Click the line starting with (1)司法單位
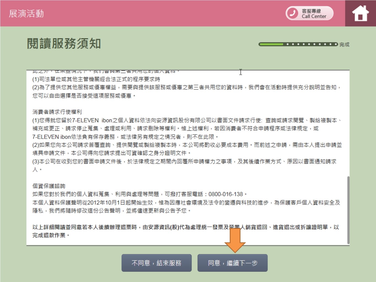The width and height of the screenshot is (376, 282). pyautogui.click(x=96, y=79)
